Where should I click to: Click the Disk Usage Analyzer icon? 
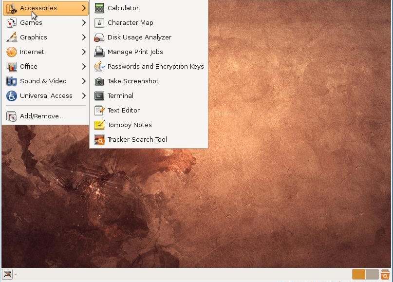(x=99, y=38)
